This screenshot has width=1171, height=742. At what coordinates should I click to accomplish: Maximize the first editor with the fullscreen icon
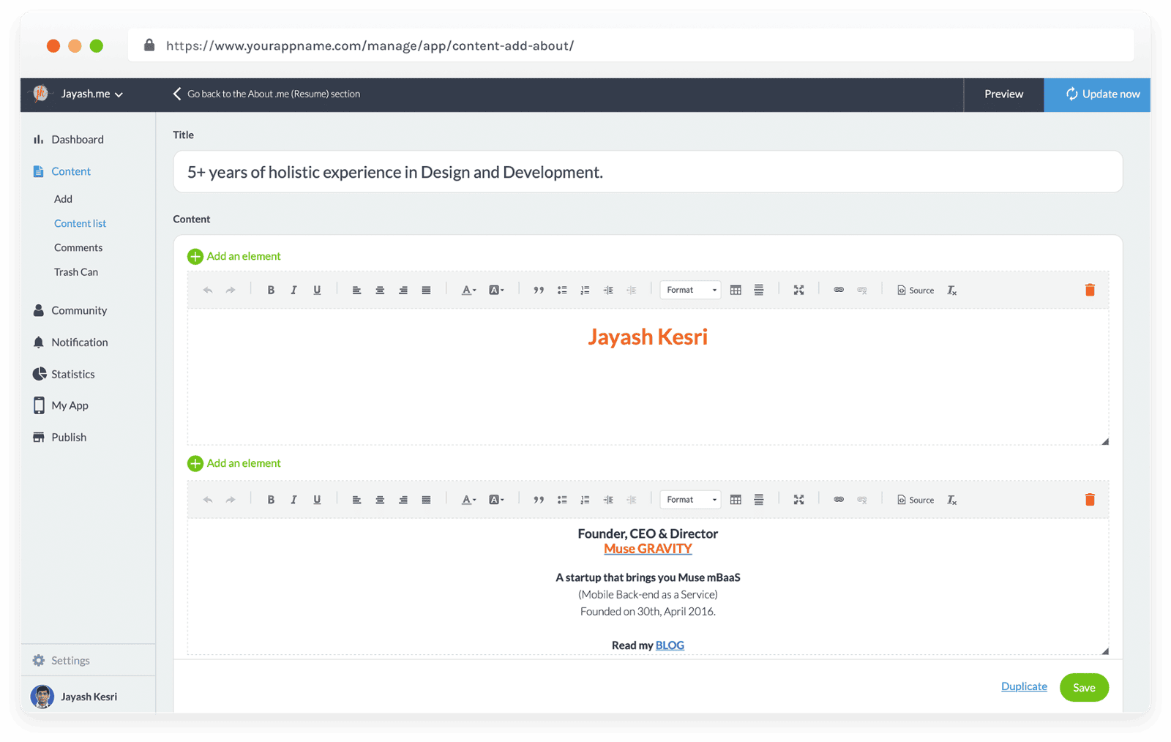pyautogui.click(x=798, y=291)
